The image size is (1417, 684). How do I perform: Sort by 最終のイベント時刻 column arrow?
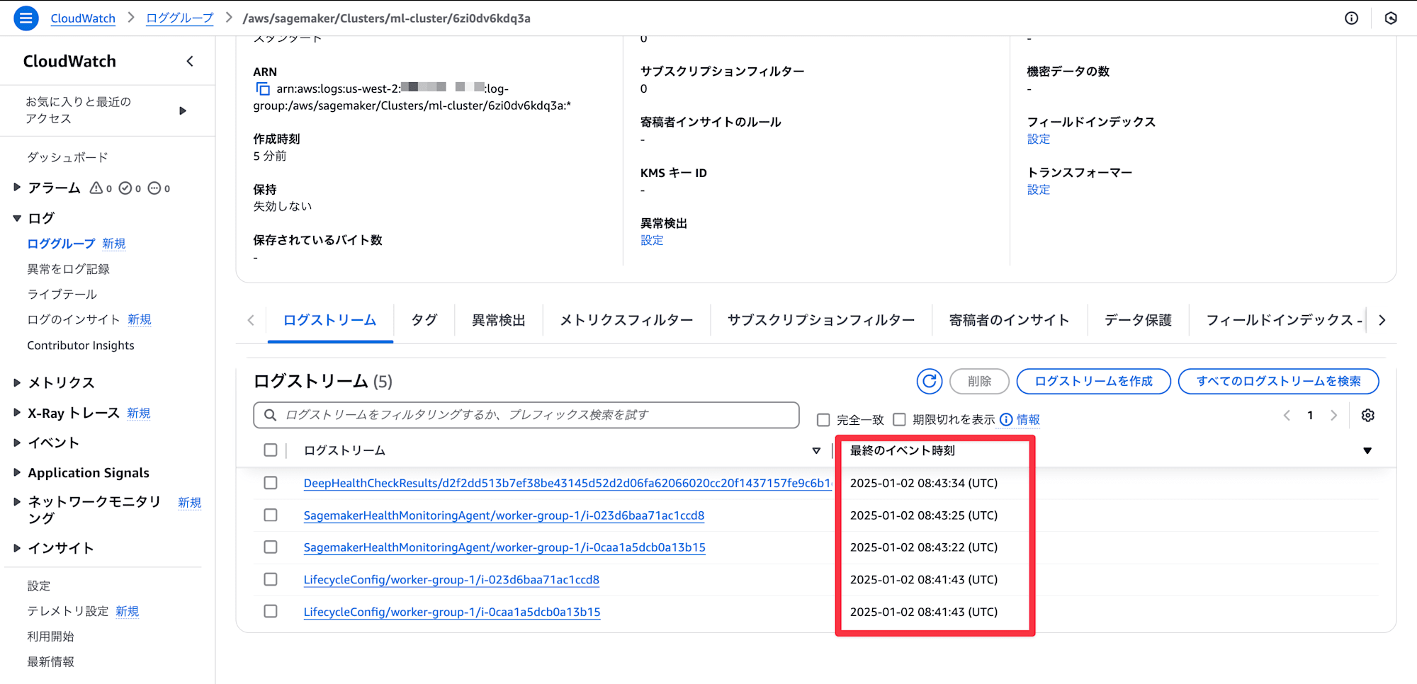coord(1367,451)
